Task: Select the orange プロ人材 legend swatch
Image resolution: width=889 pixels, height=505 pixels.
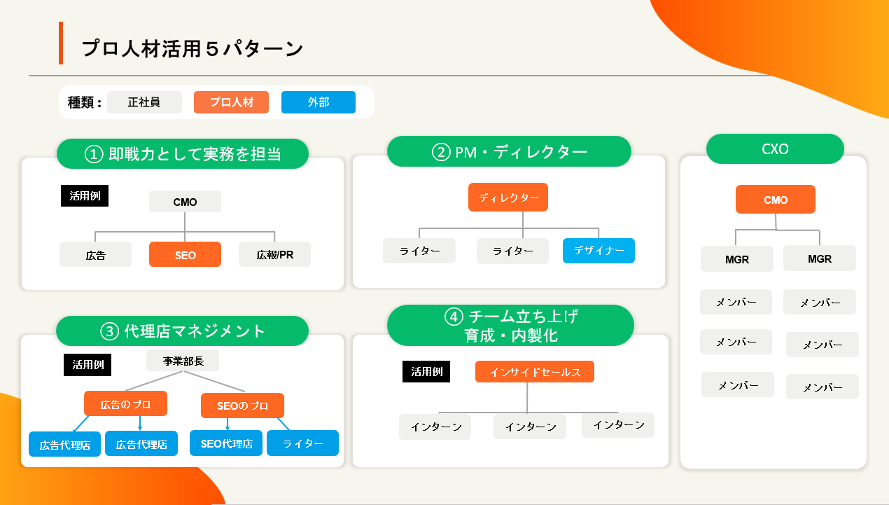Action: 232,102
